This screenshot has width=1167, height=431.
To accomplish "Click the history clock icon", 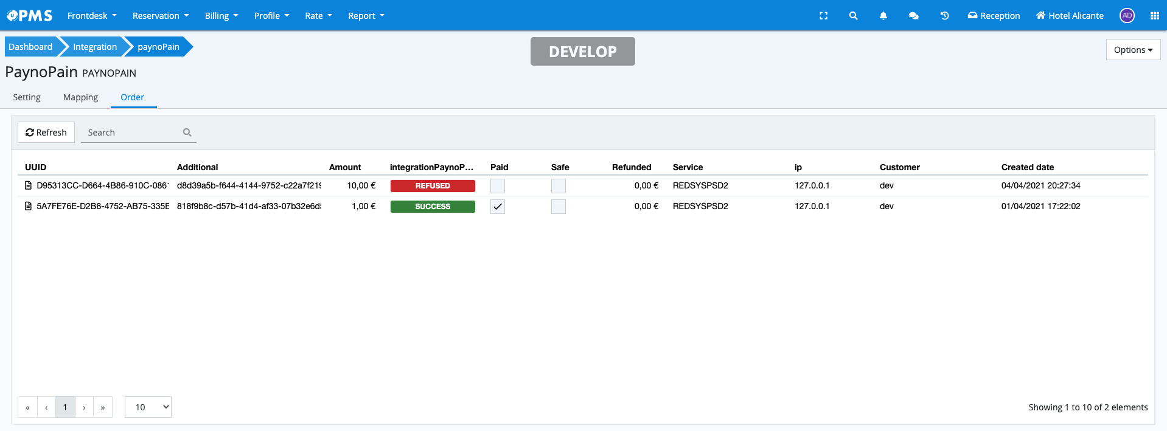I will point(944,16).
